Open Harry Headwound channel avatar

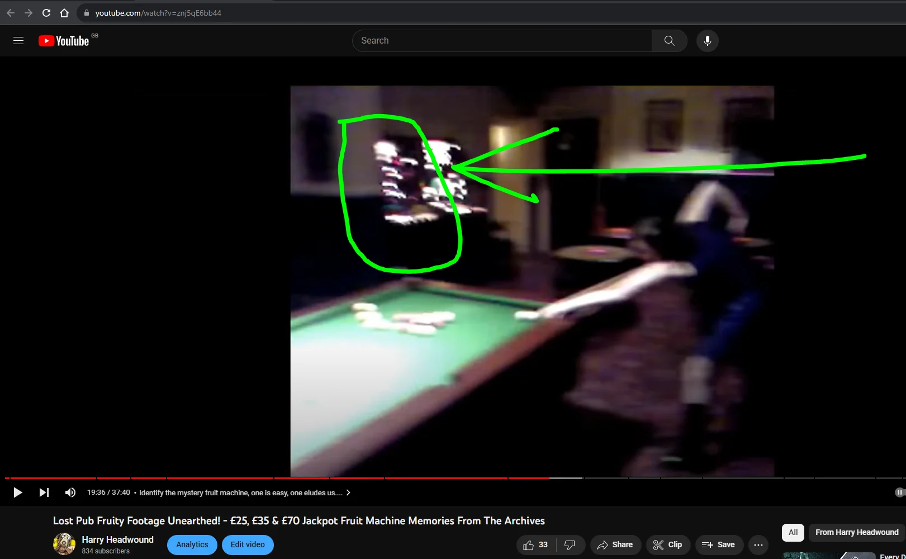pos(64,544)
